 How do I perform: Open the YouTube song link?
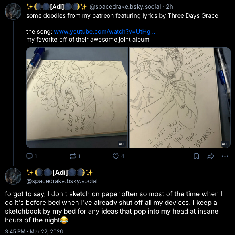105,32
